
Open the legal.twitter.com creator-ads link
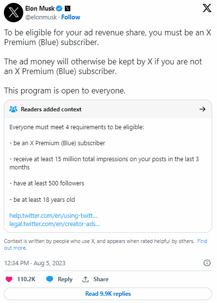tap(55, 224)
